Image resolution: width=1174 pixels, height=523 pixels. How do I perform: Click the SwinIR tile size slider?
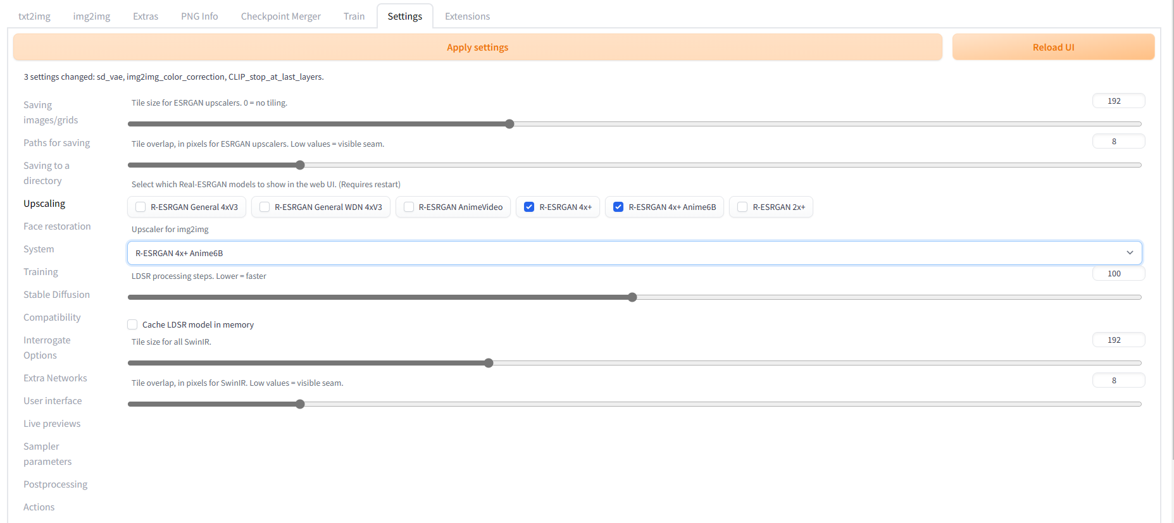635,363
